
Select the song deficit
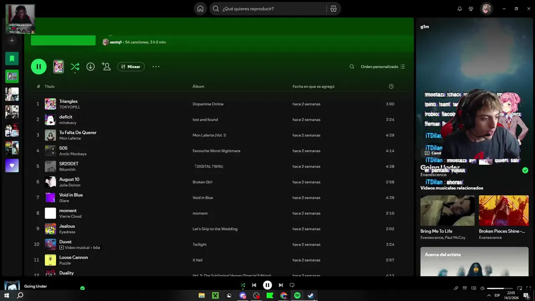tap(66, 117)
